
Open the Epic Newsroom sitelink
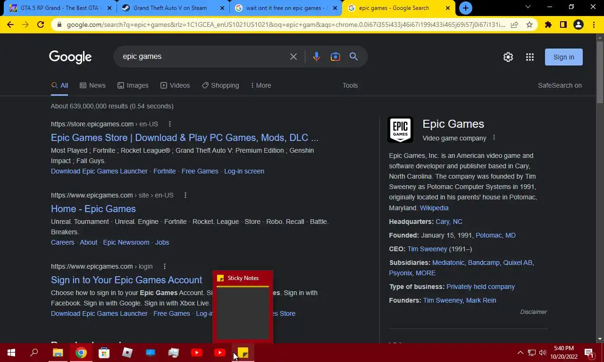tap(126, 242)
